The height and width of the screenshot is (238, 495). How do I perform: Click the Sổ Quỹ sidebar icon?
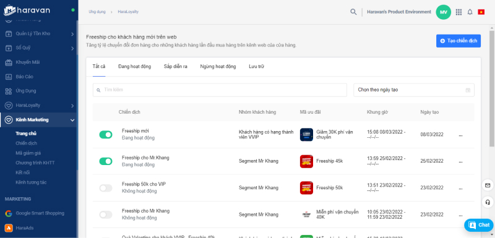pos(9,48)
